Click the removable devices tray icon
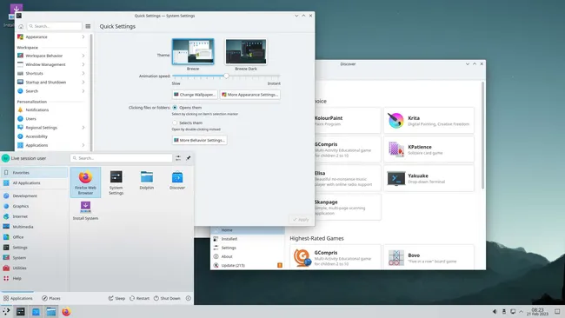565x318 pixels. coord(504,312)
